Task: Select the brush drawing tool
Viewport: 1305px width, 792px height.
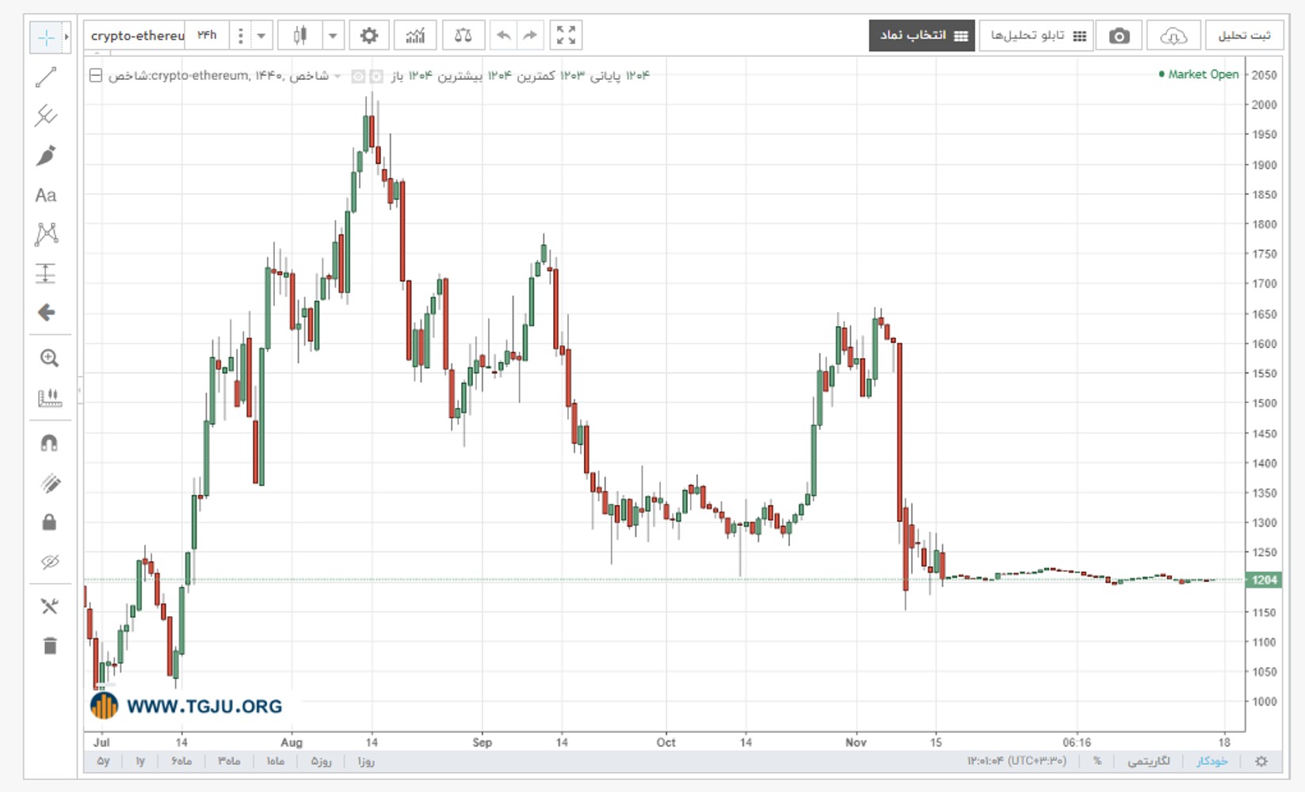Action: click(x=46, y=155)
